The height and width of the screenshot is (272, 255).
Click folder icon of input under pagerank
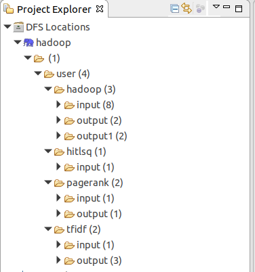click(x=69, y=198)
